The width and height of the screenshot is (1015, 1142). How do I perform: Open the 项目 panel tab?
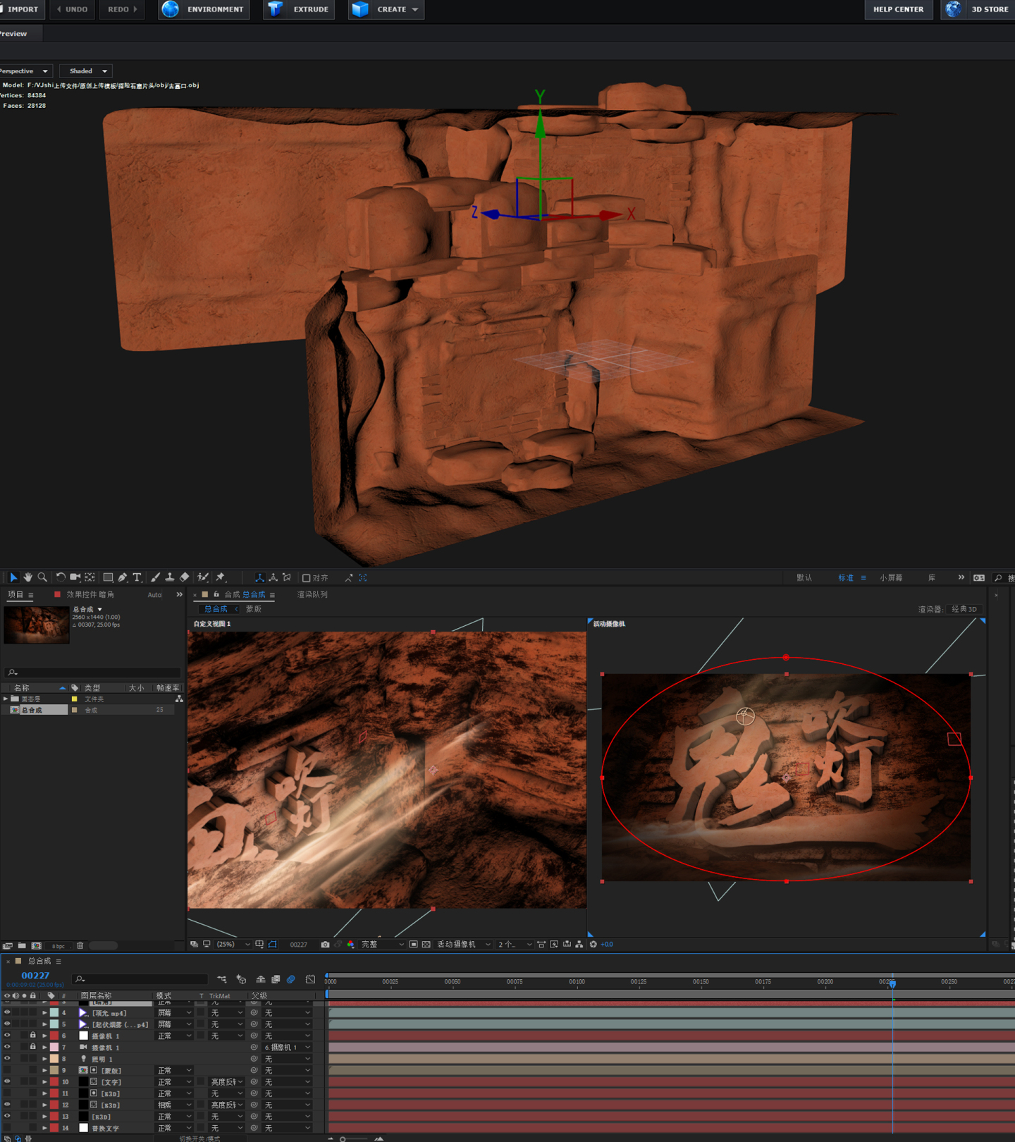[16, 595]
